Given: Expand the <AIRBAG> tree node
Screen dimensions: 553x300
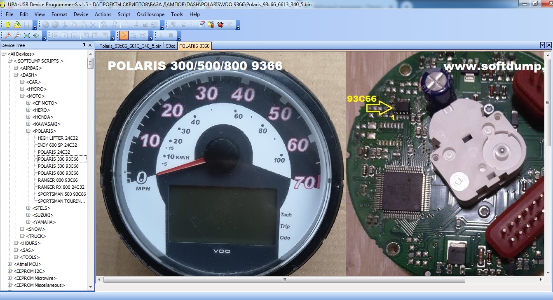Looking at the screenshot, I should click(16, 68).
